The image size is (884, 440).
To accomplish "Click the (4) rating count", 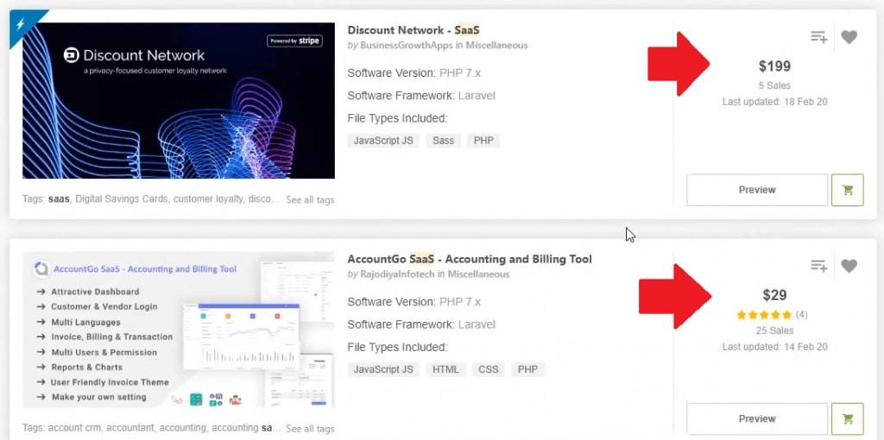I will tap(801, 315).
